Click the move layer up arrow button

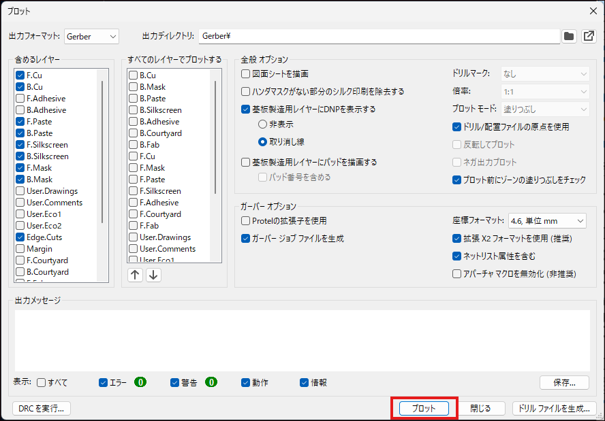(x=136, y=275)
